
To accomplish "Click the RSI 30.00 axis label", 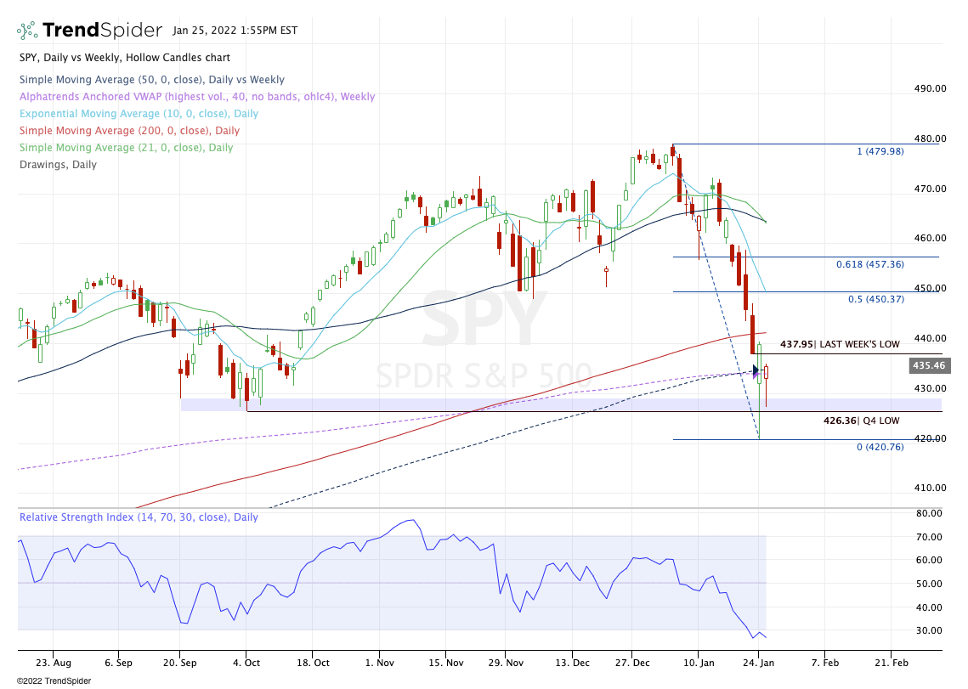I will 929,631.
